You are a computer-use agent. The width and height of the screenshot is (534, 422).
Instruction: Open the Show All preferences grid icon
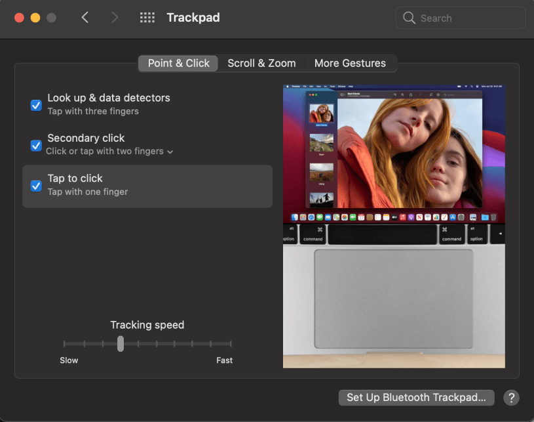[147, 18]
